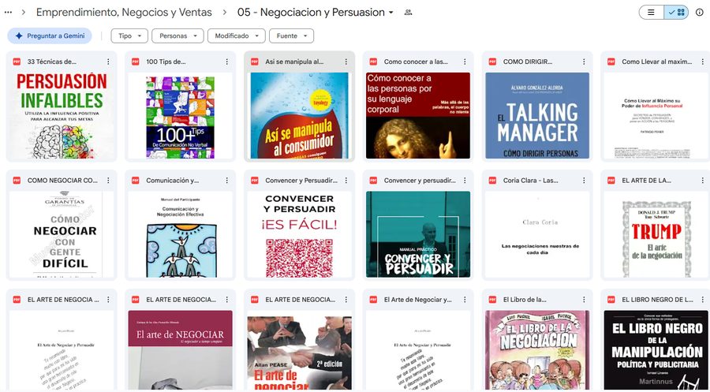The width and height of the screenshot is (710, 392).
Task: Open more actions for COMO NEGOCIAR CO... file
Action: point(108,180)
